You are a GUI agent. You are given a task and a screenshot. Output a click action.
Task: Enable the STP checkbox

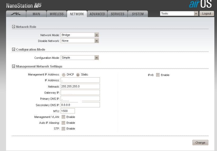tap(63, 129)
